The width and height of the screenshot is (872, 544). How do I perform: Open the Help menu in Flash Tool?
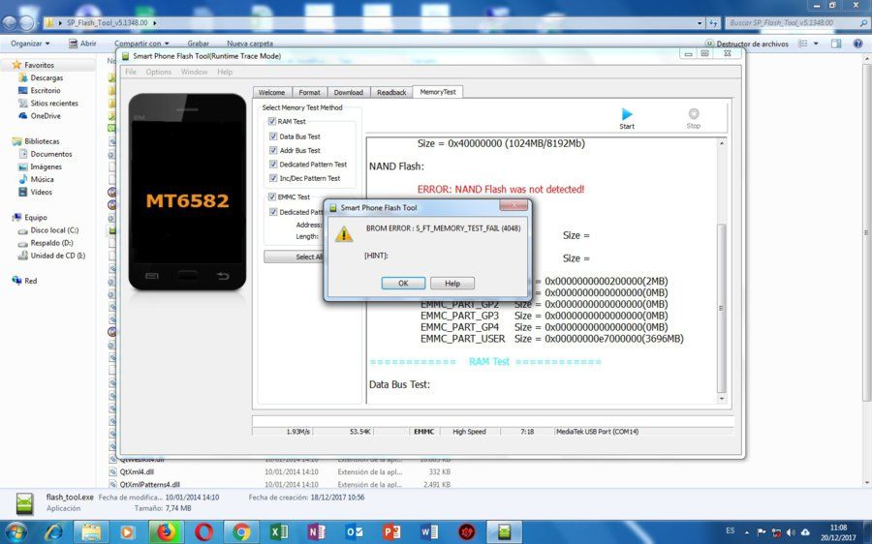225,72
